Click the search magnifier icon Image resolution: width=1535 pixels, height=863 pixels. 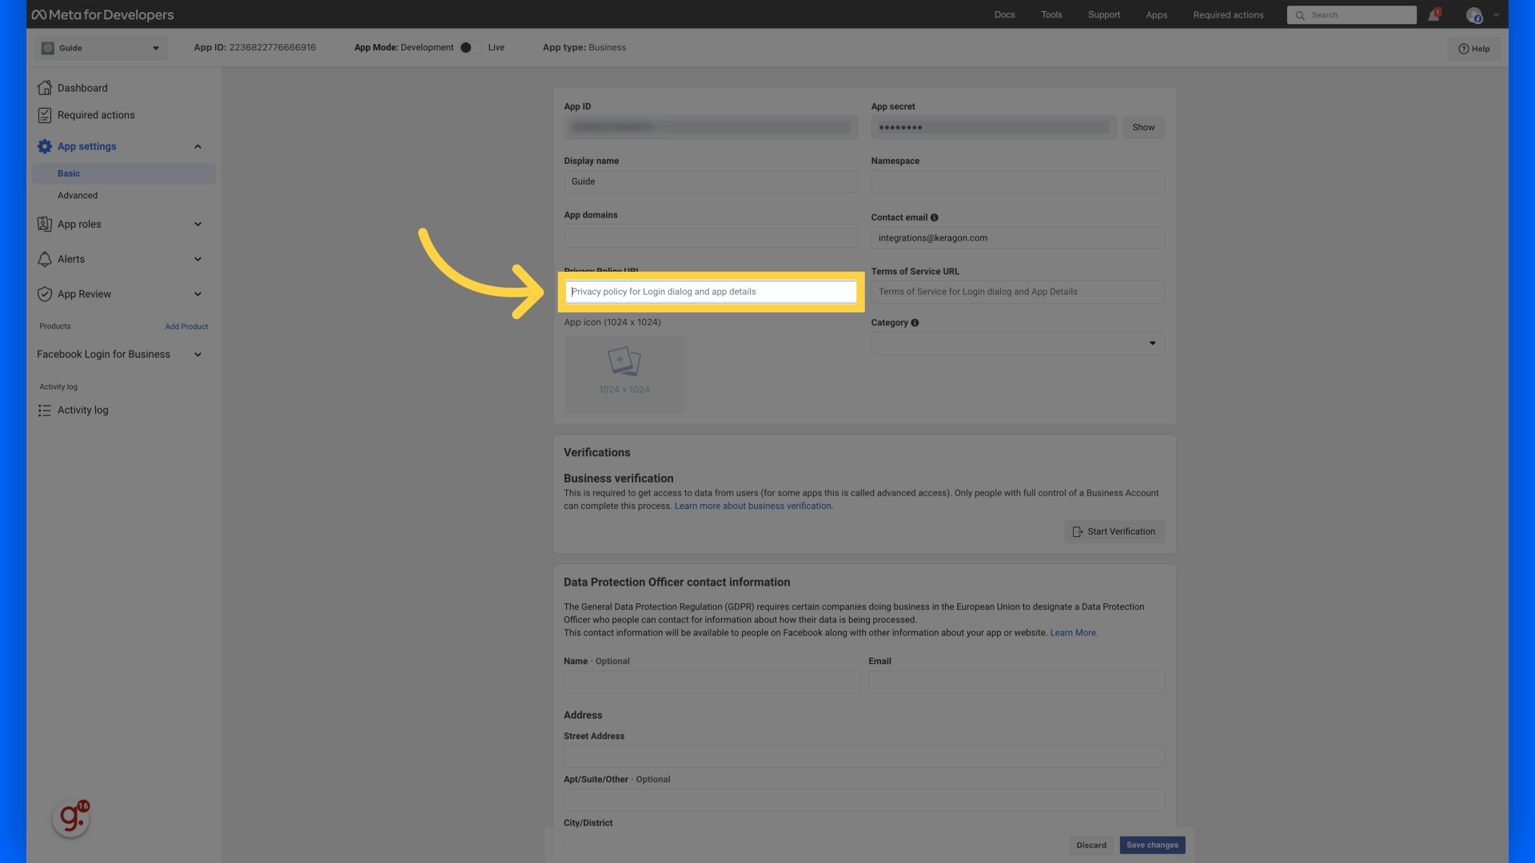coord(1300,15)
